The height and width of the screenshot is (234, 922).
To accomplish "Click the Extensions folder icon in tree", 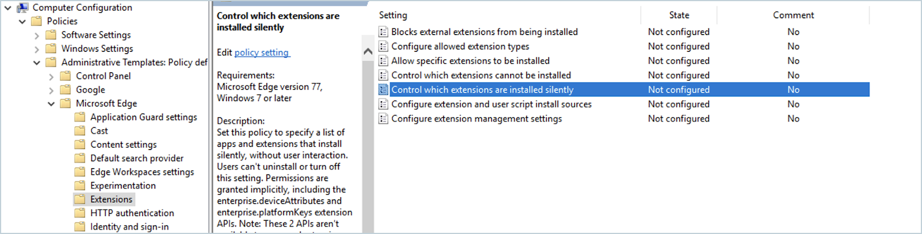I will [80, 199].
